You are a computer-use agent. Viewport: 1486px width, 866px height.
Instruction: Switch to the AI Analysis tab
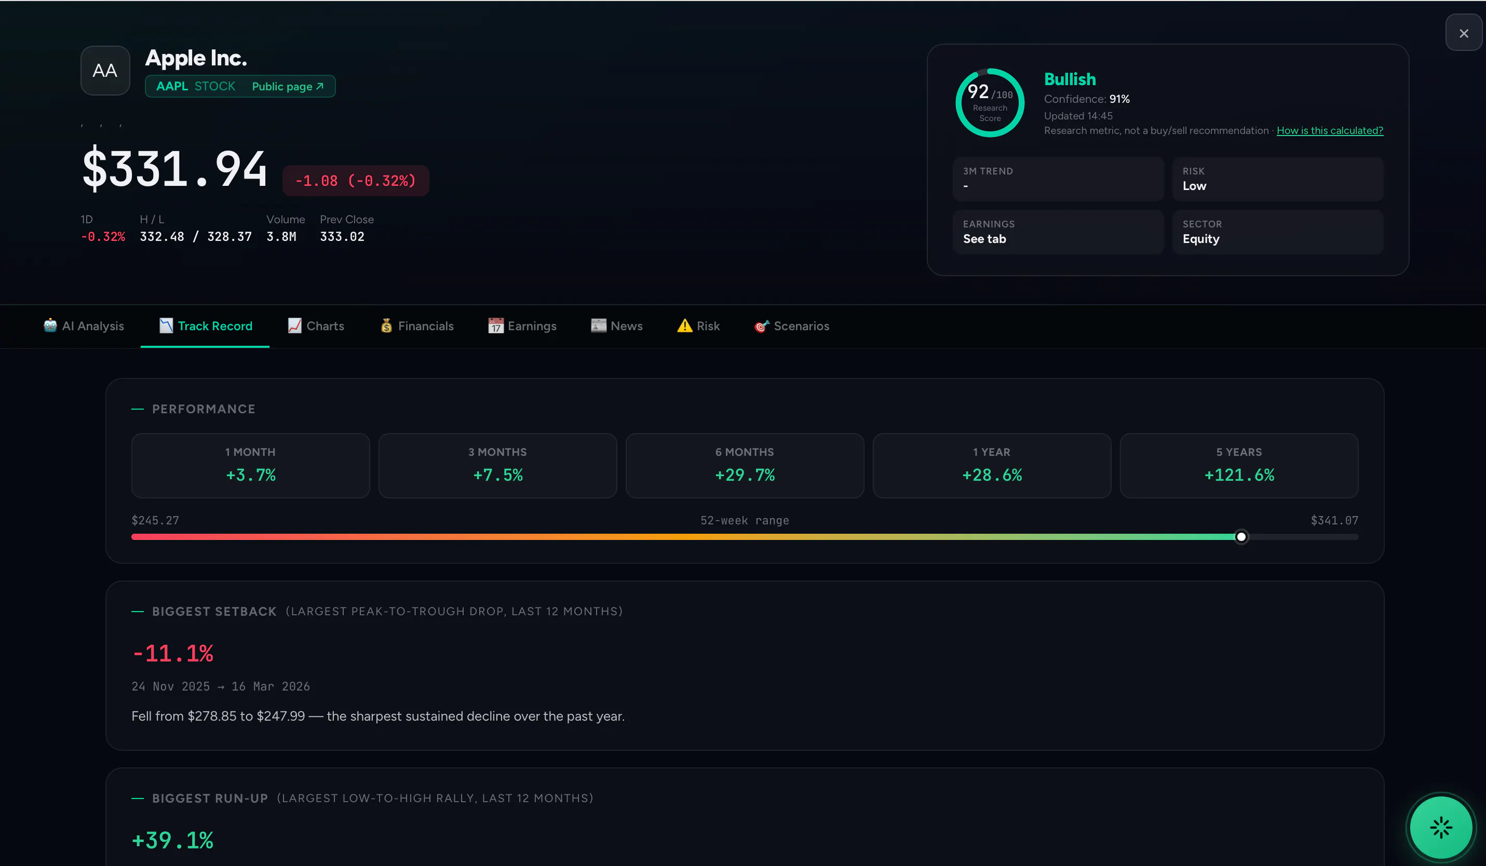point(84,326)
